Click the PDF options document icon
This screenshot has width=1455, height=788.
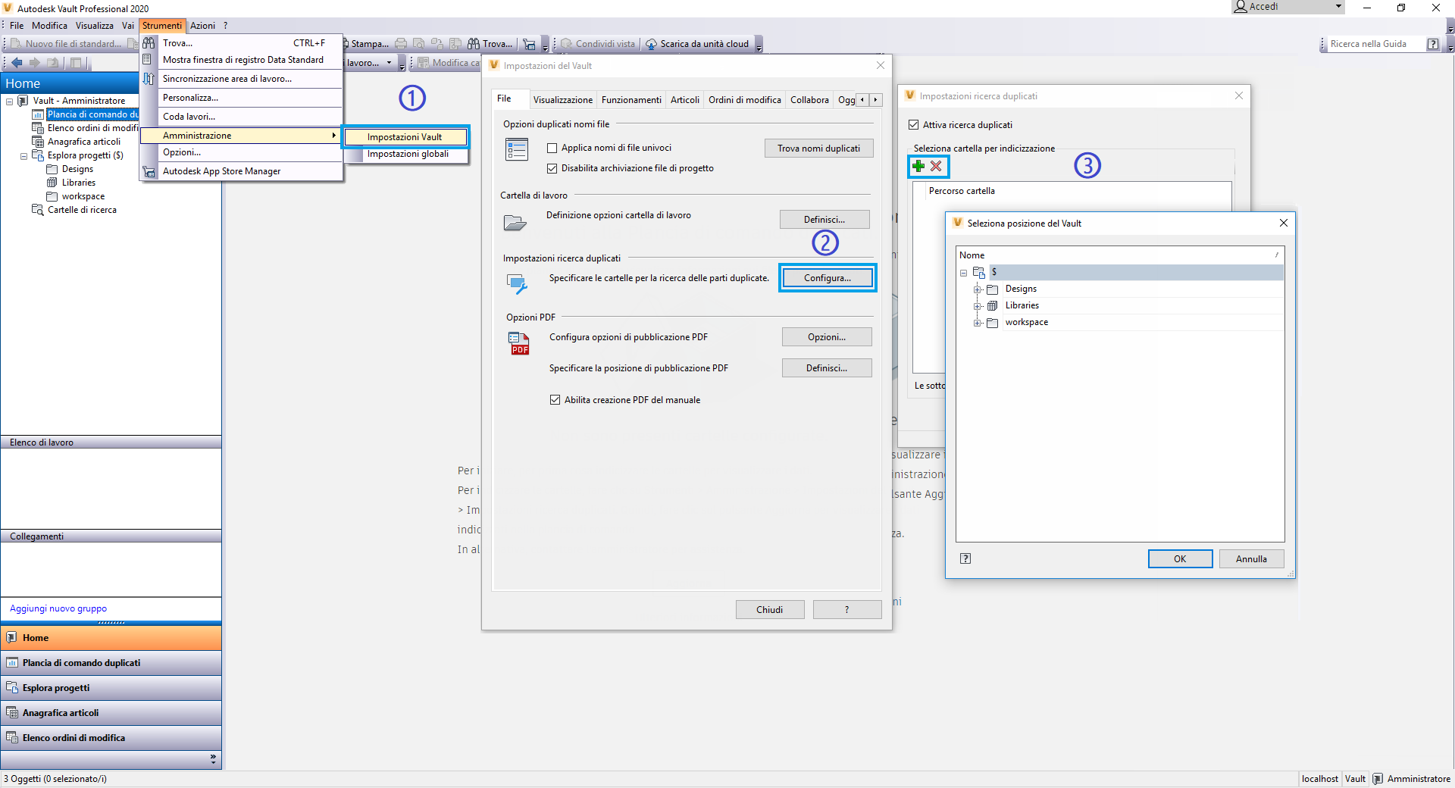tap(519, 343)
